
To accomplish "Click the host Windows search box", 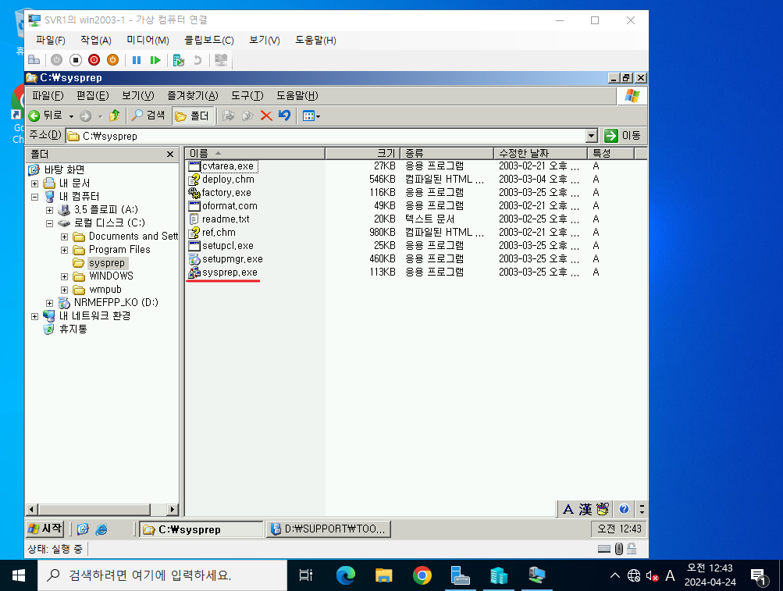I will pos(162,575).
